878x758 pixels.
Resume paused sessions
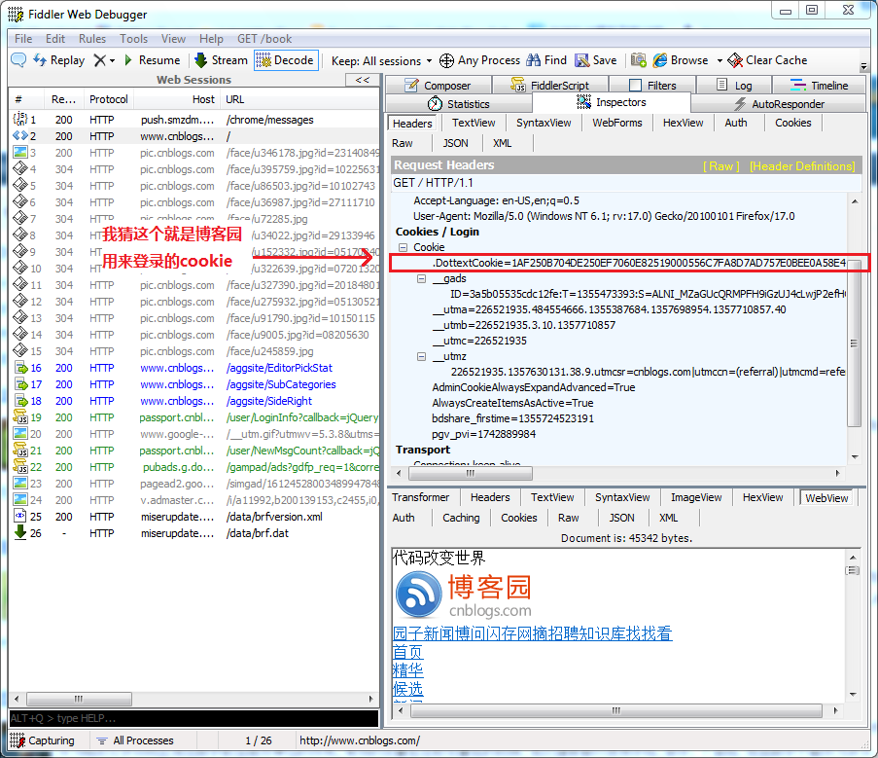(x=153, y=60)
